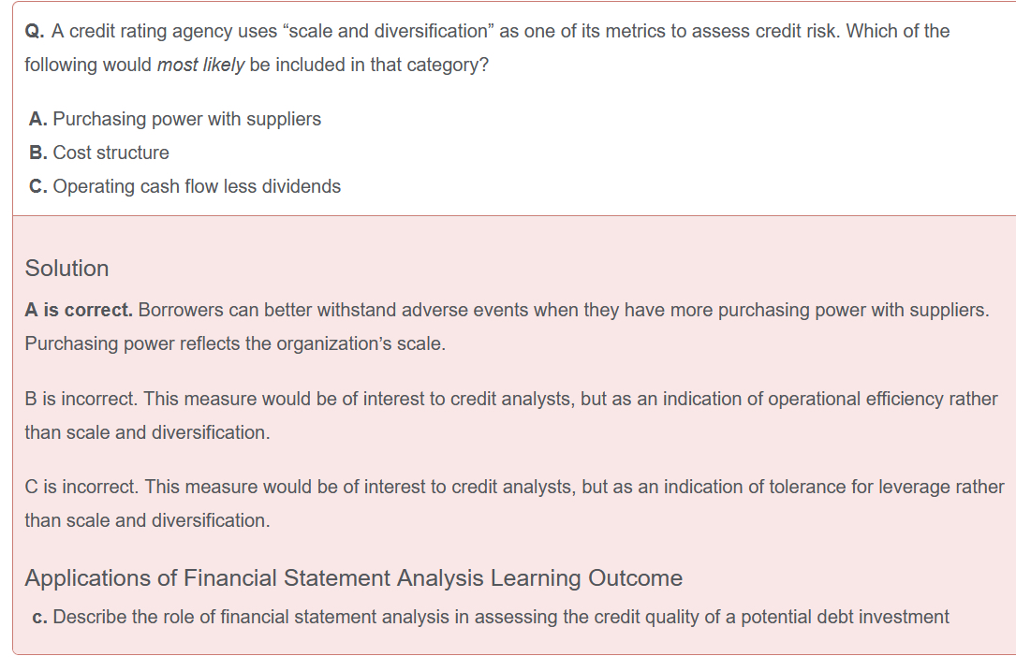Click the bold "C." option letter
This screenshot has height=671, width=1016.
point(38,187)
